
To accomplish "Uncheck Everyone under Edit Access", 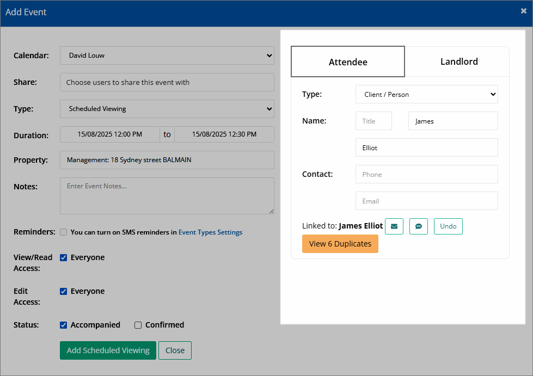I will click(x=64, y=292).
